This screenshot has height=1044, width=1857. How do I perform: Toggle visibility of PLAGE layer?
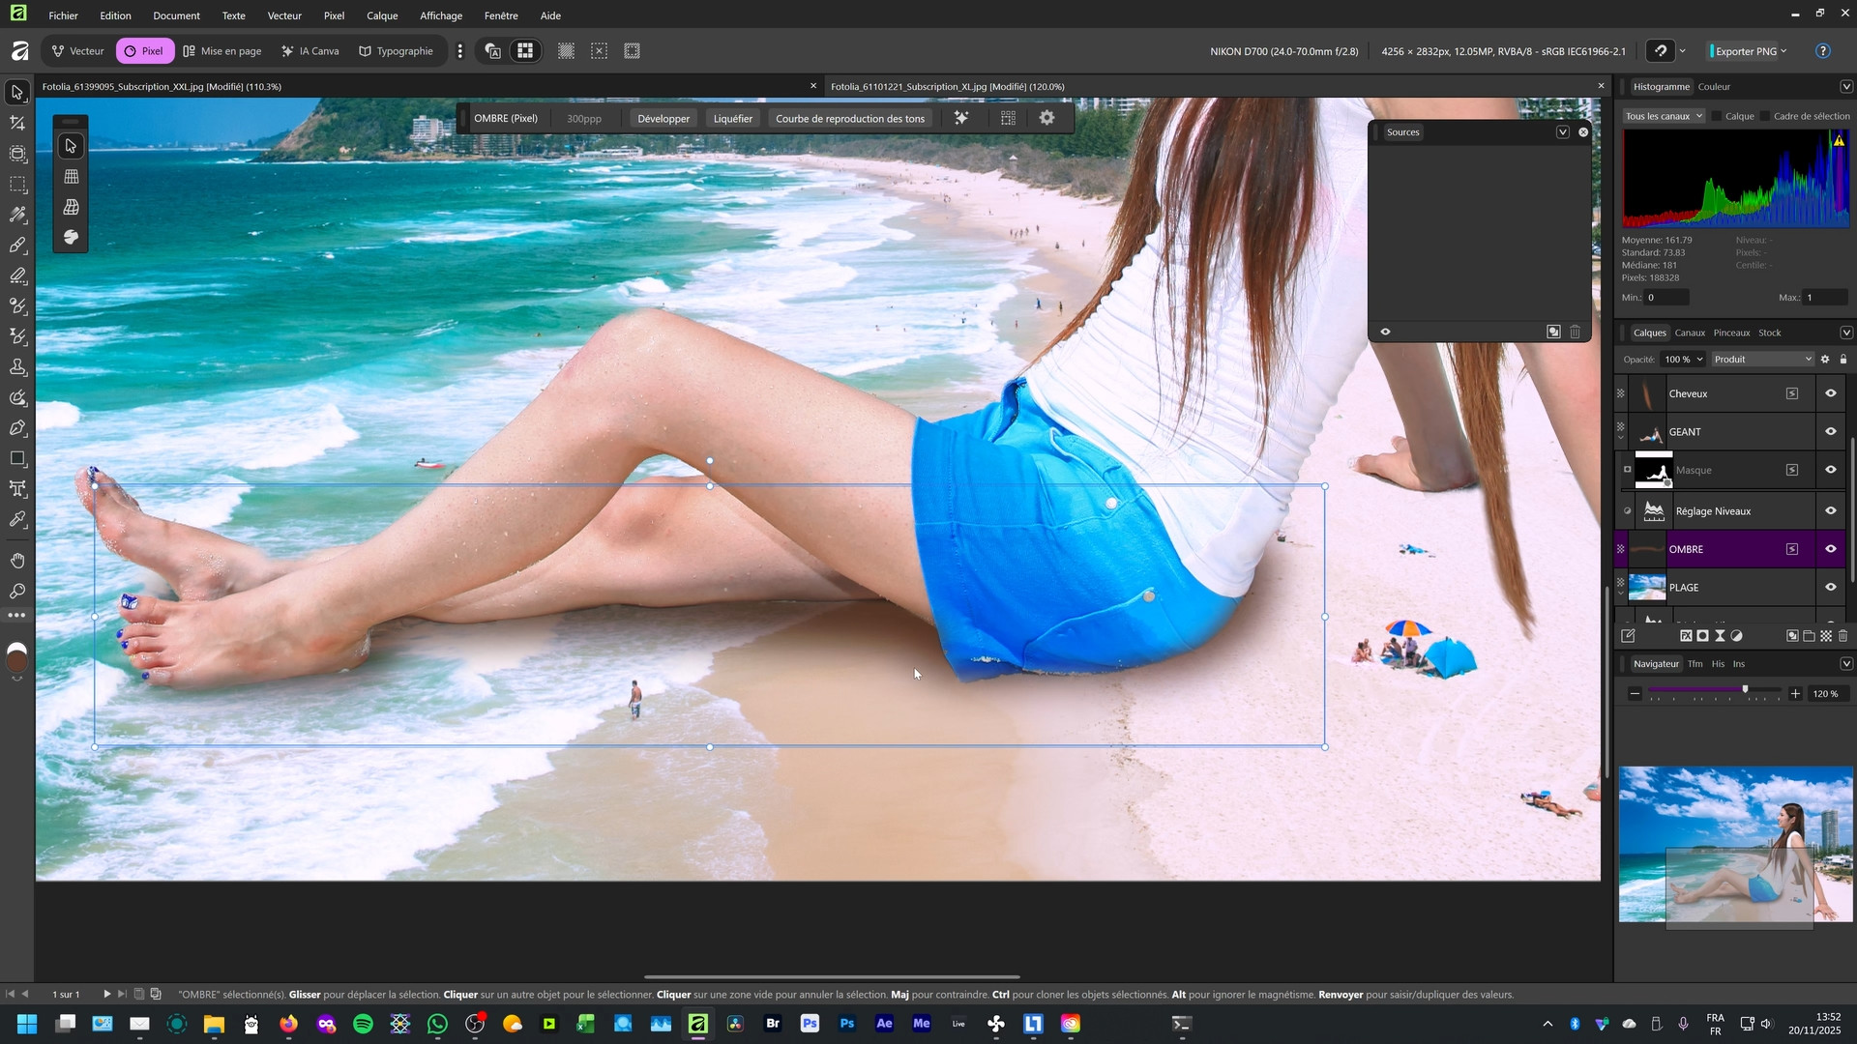pos(1830,588)
